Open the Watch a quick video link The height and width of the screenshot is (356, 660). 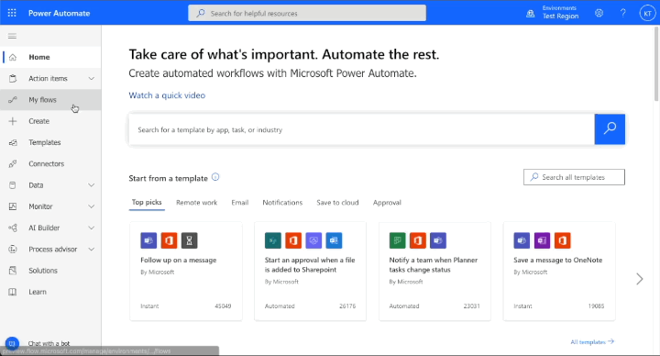tap(167, 95)
